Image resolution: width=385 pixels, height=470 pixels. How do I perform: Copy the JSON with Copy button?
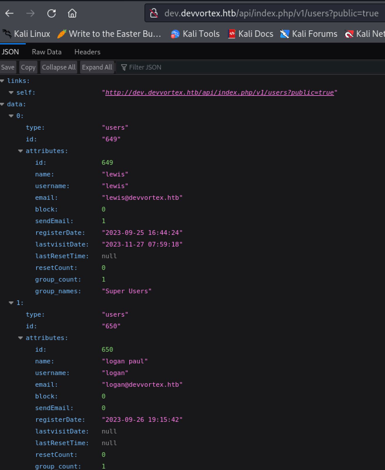pyautogui.click(x=28, y=67)
